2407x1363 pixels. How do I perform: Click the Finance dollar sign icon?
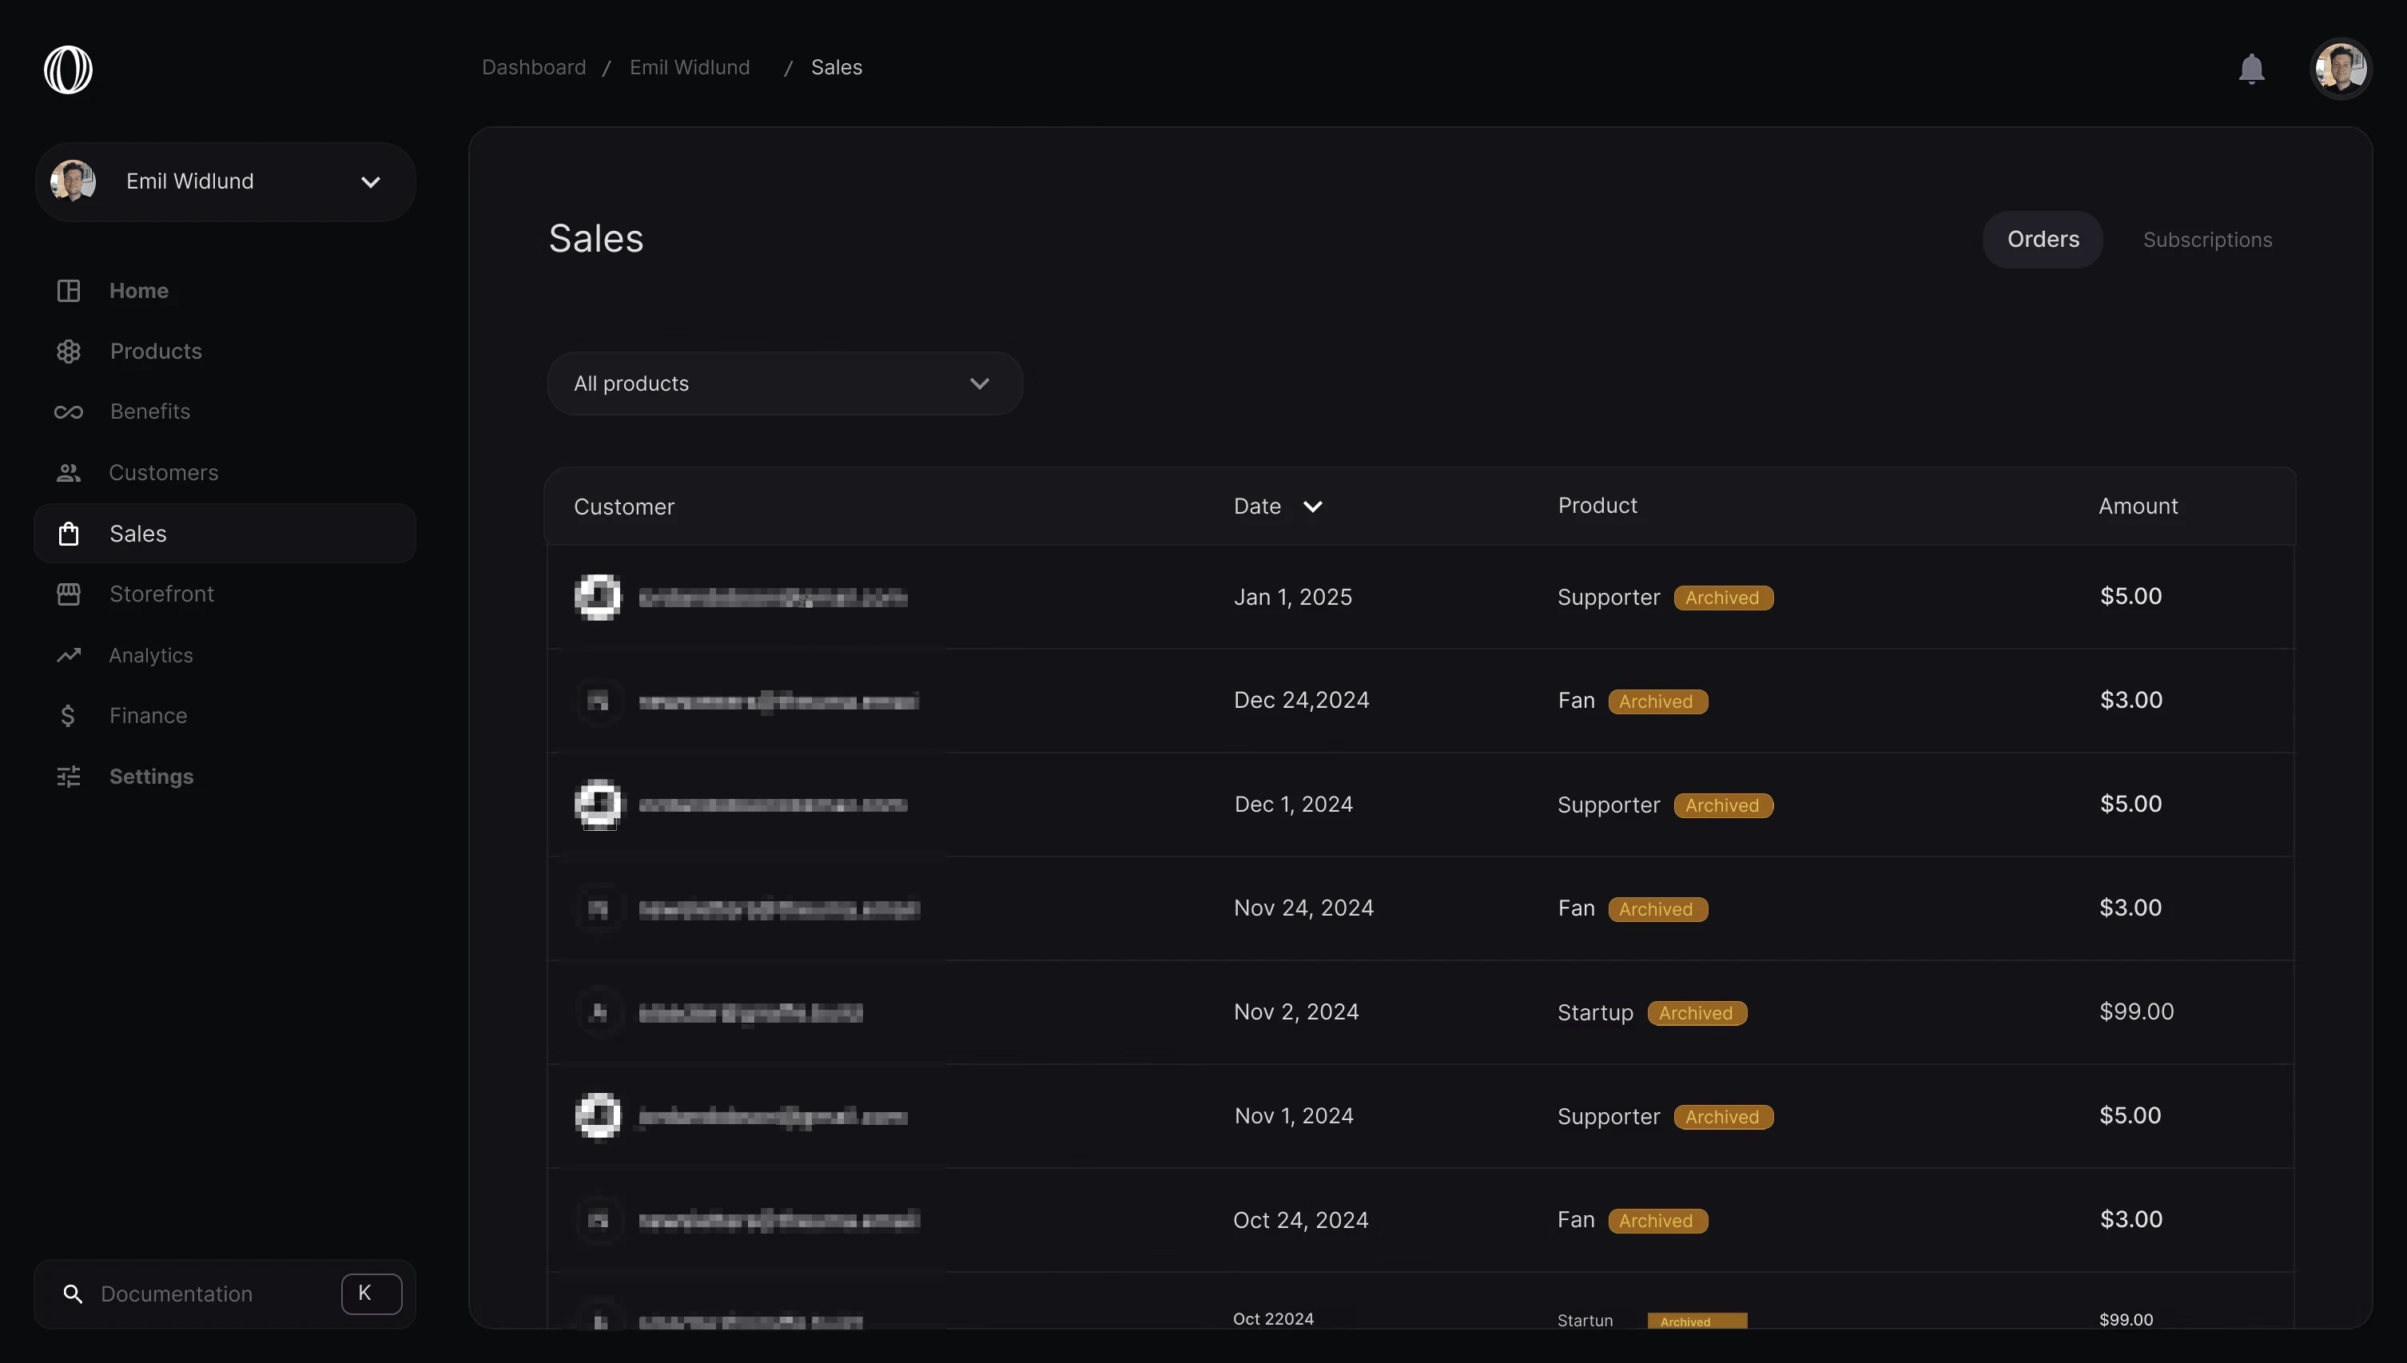tap(67, 716)
